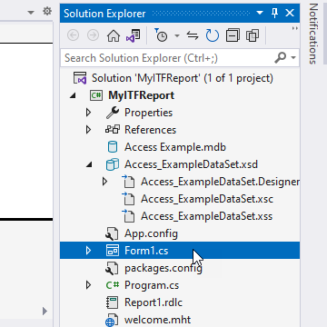This screenshot has width=327, height=327.
Task: Click the C# project icon of MyITFReport
Action: [96, 95]
